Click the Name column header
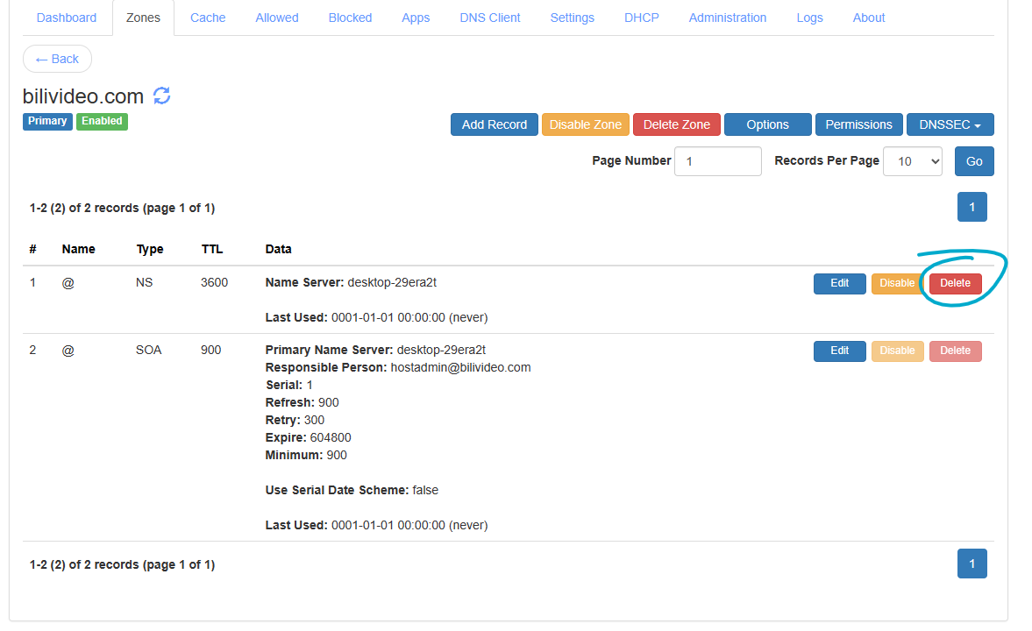 click(78, 250)
